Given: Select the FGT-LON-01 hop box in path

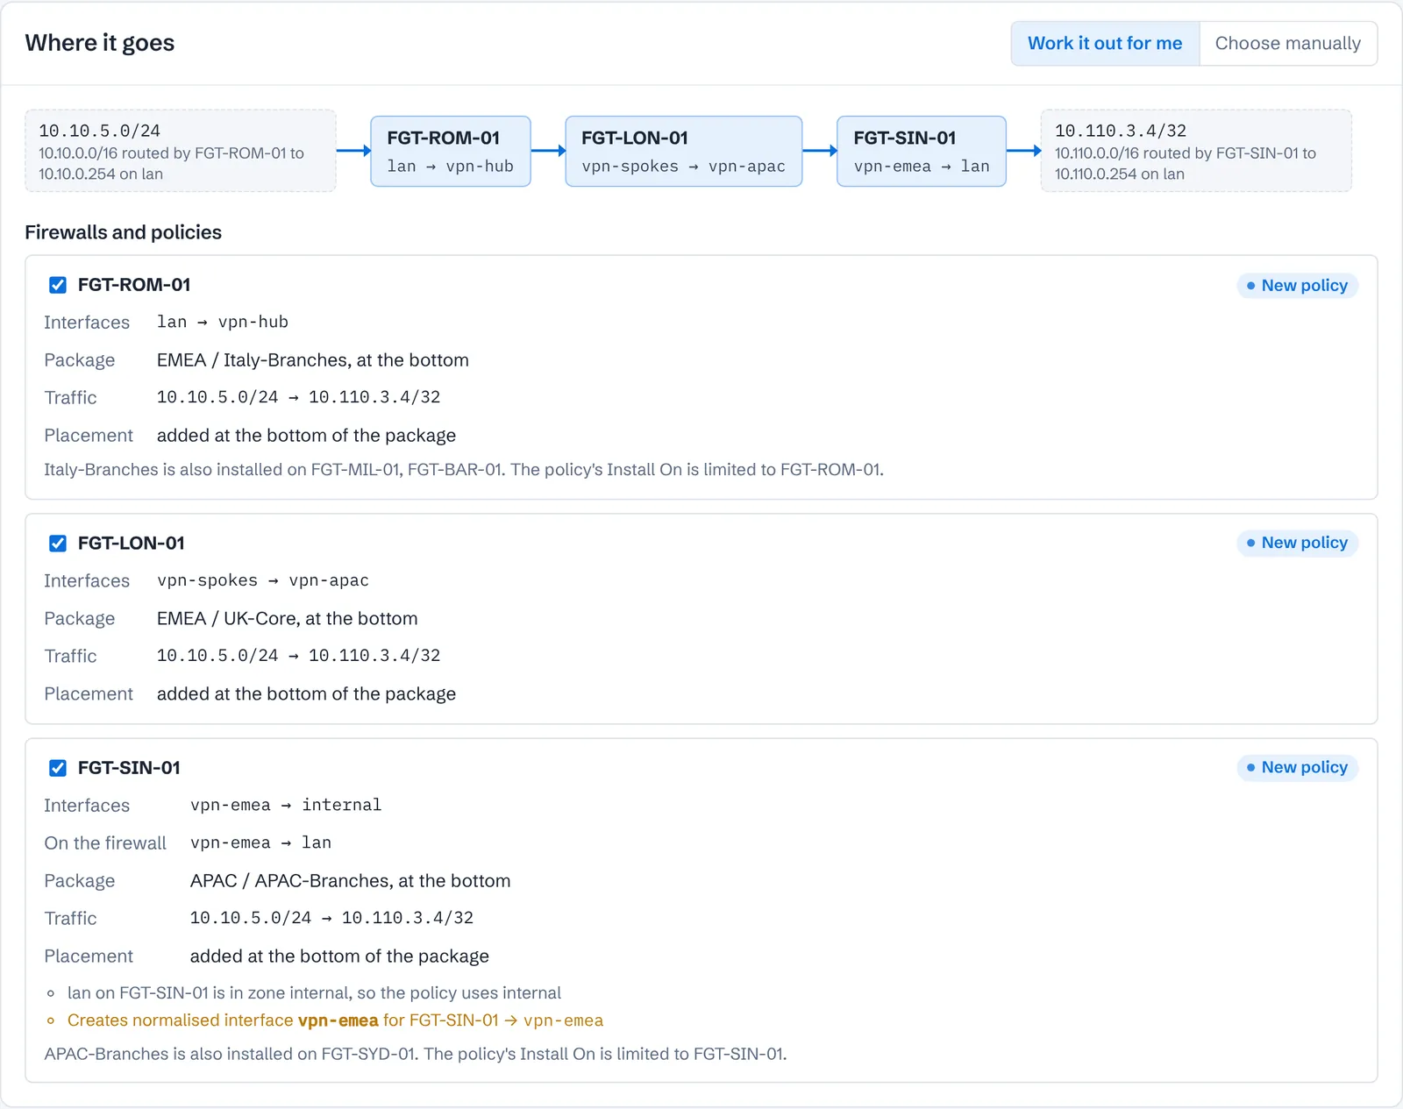Looking at the screenshot, I should (684, 151).
